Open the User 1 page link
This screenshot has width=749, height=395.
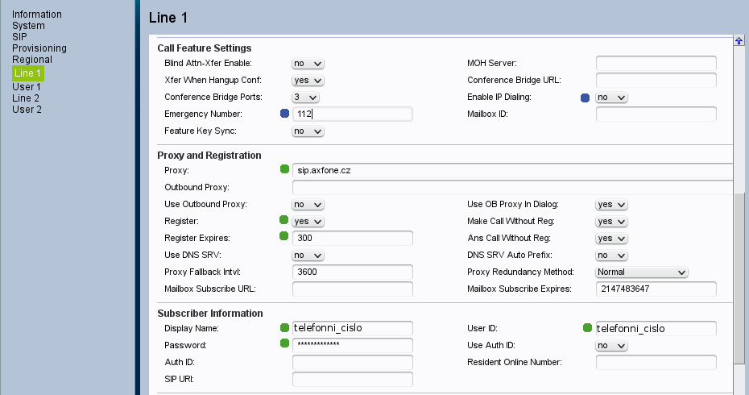coord(27,87)
